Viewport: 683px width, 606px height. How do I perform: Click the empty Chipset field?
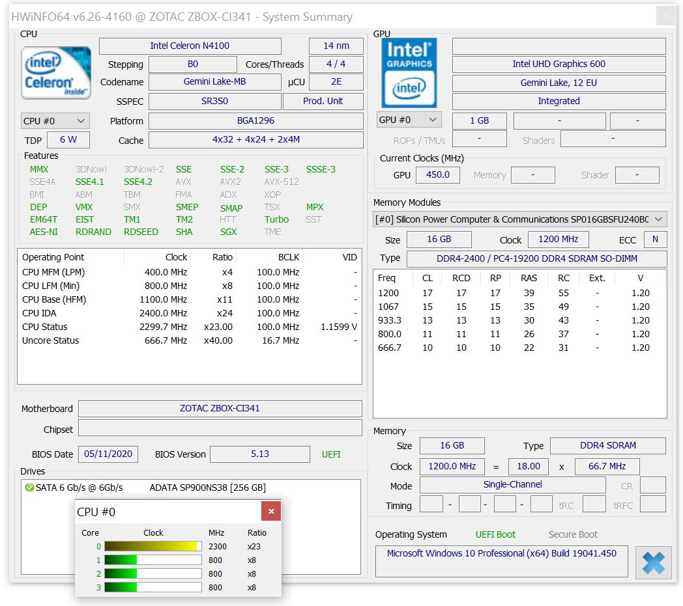click(220, 428)
